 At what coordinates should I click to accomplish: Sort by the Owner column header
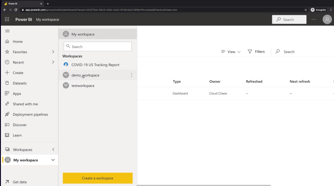coord(215,82)
